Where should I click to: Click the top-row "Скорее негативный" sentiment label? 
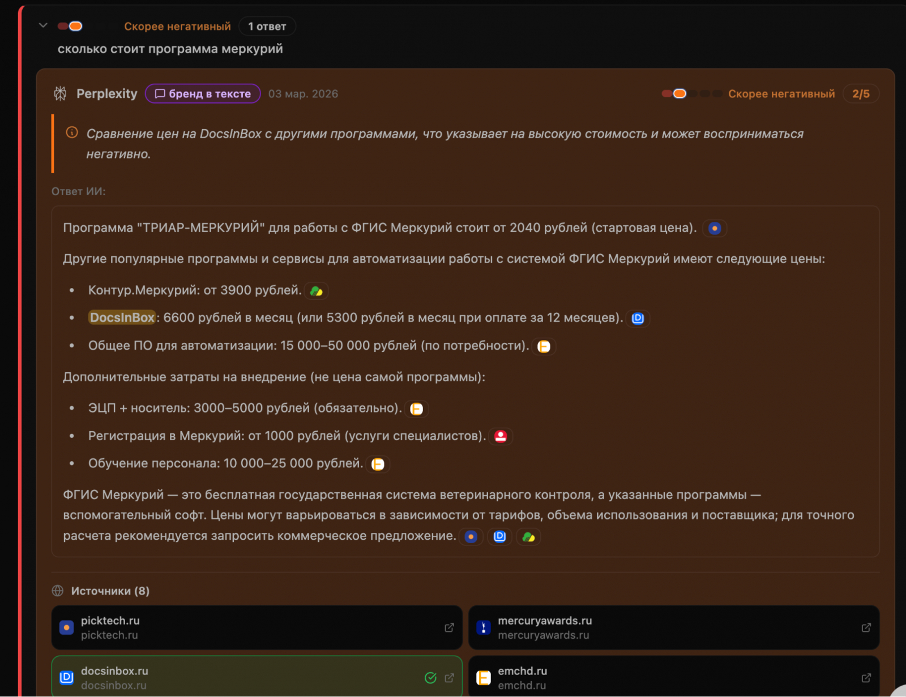178,27
